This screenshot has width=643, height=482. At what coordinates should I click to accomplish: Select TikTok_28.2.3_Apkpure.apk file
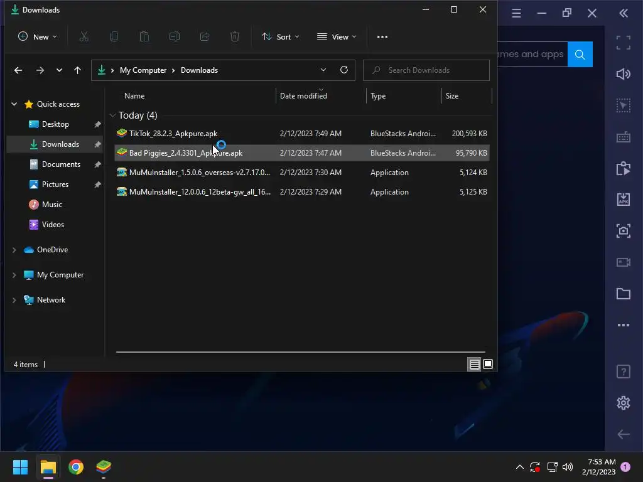point(302,134)
